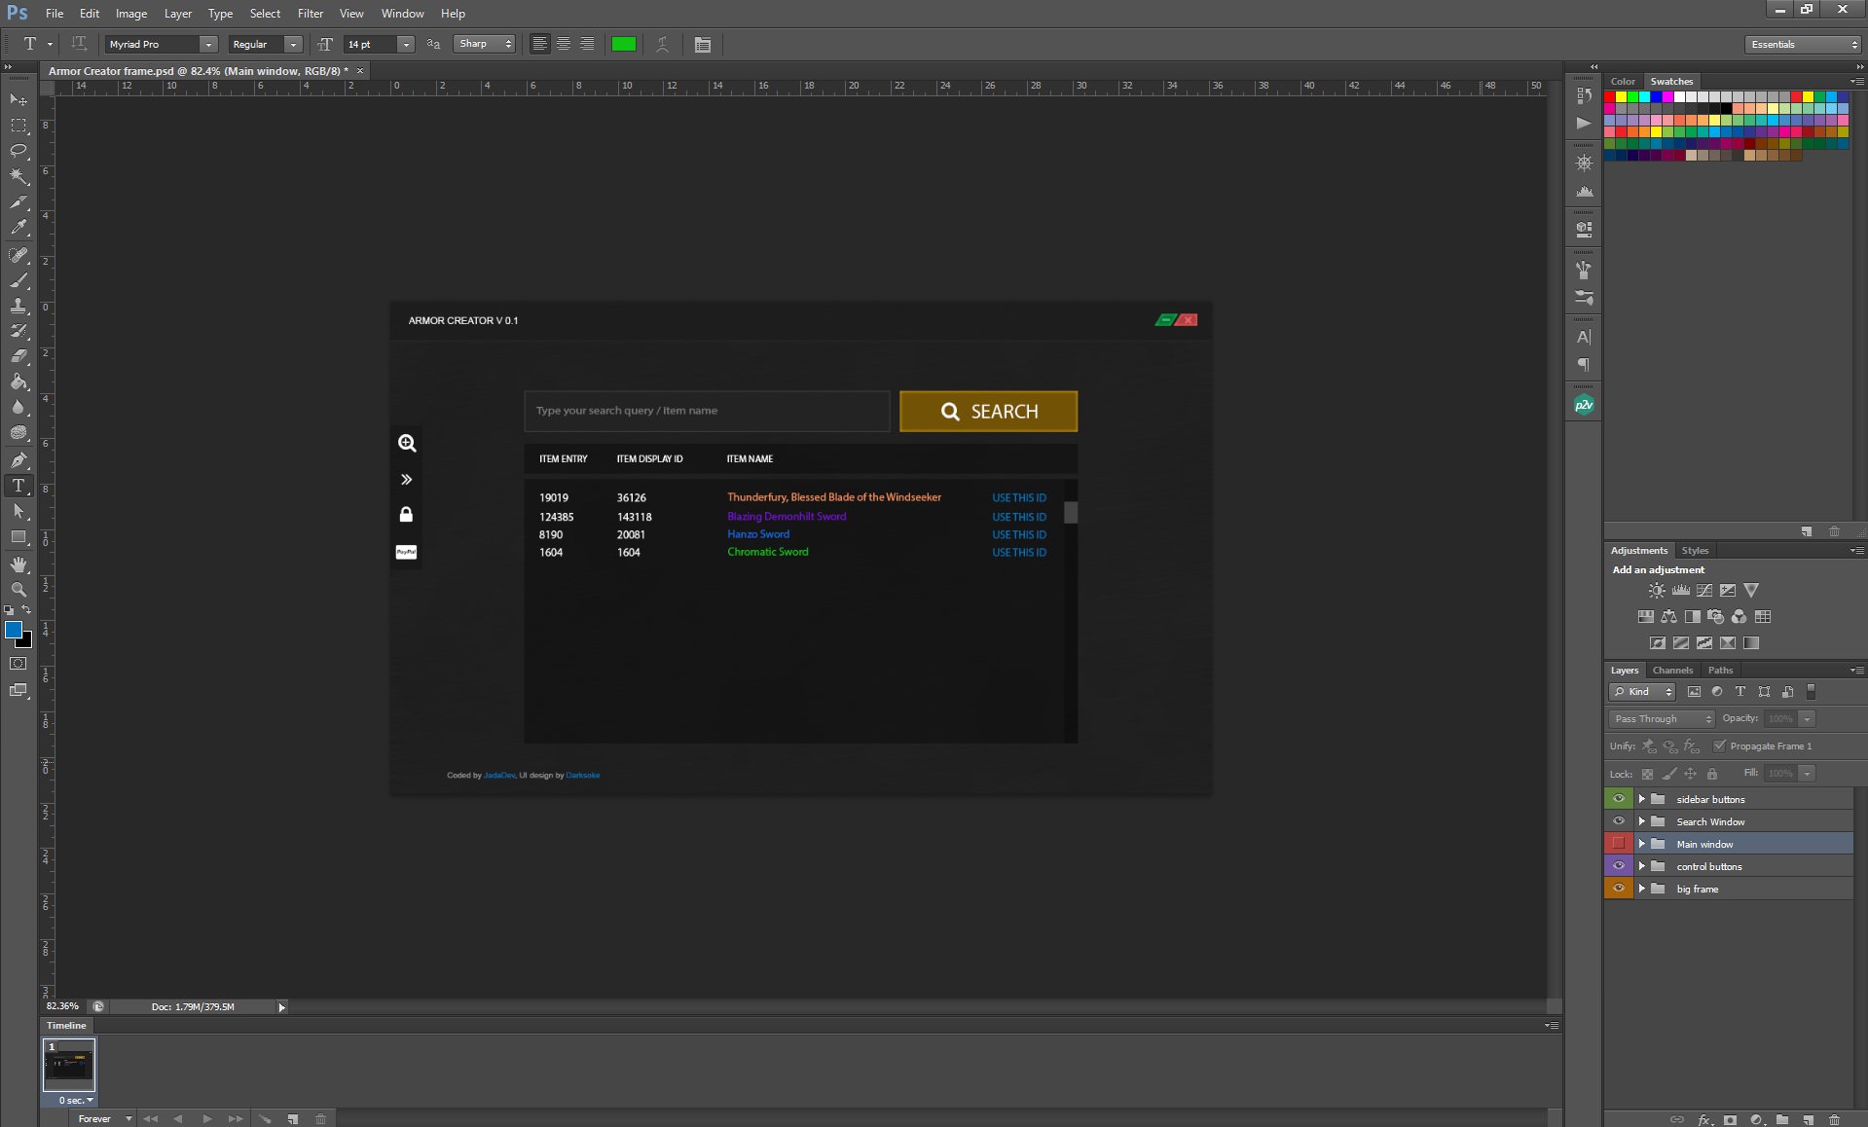Viewport: 1868px width, 1127px height.
Task: Select the Brush tool
Action: pyautogui.click(x=18, y=280)
